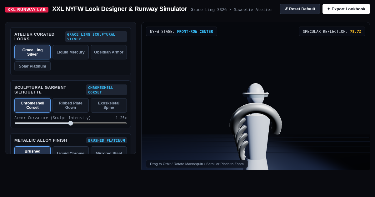The image size is (375, 197).
Task: Click the Drag to Orbit hint text
Action: coord(197,164)
